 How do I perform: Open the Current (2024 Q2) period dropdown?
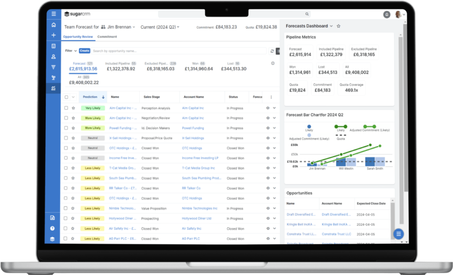tap(160, 27)
